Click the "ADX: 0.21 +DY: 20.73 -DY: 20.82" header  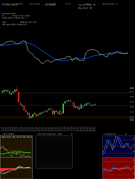(x=16, y=137)
